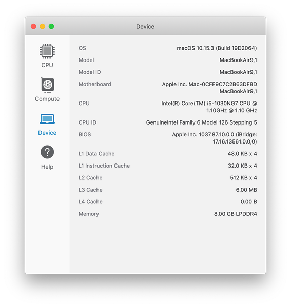Open the Compute benchmark section
Viewport: 291px width, 307px height.
pyautogui.click(x=47, y=90)
